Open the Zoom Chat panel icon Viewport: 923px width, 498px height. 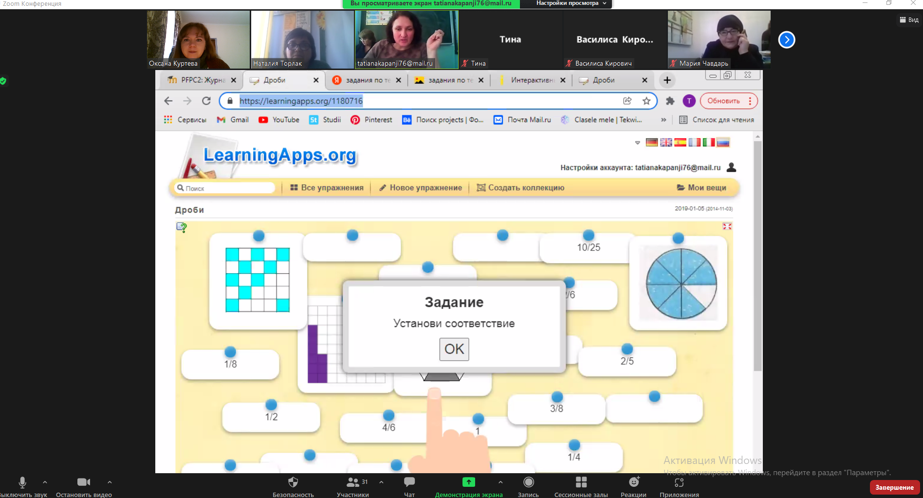point(409,482)
